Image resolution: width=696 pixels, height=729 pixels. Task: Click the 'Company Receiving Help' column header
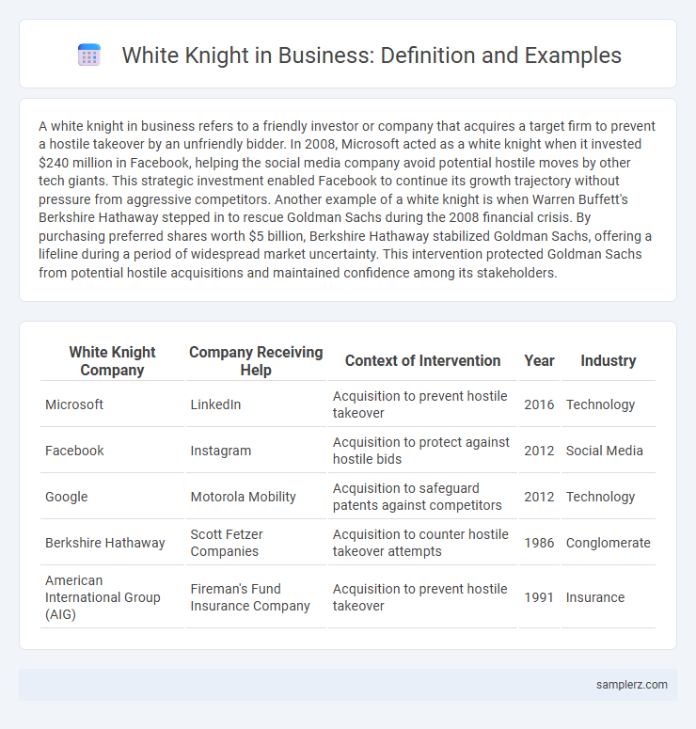tap(256, 361)
